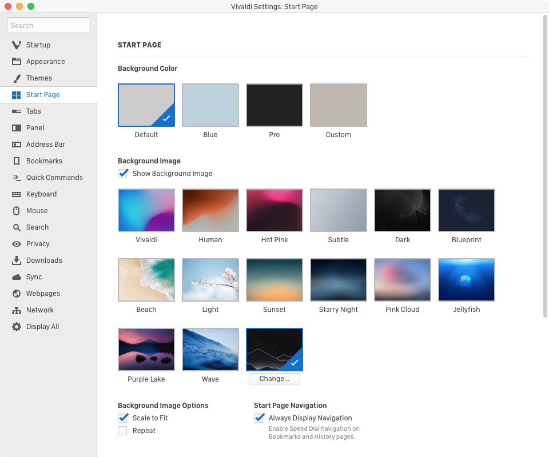
Task: Click the paintbrush icon beside Themes
Action: [x=17, y=78]
